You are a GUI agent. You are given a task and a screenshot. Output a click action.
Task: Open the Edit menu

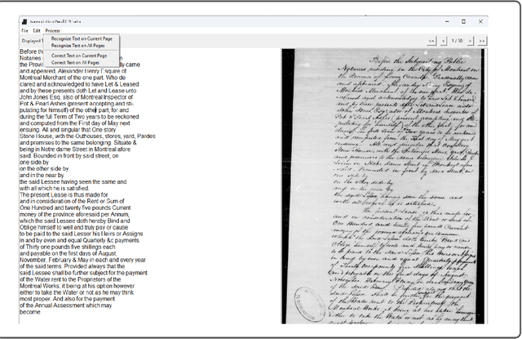37,30
